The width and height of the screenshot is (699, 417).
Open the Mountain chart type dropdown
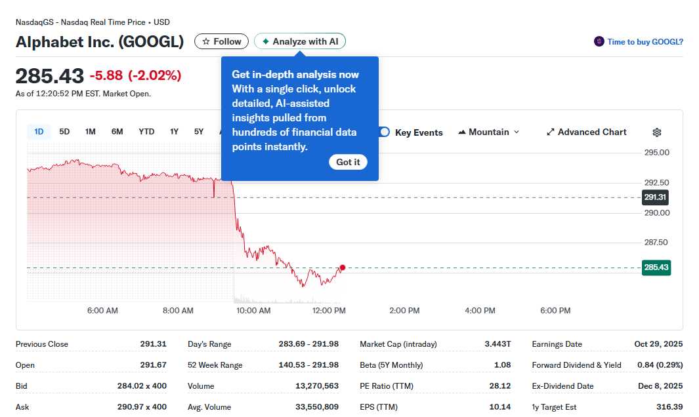tap(488, 132)
